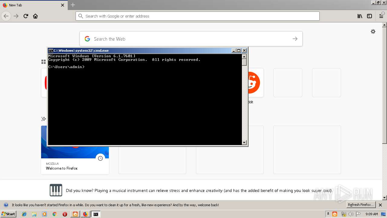
Task: Click the Highlights sparkle icon
Action: click(44, 119)
